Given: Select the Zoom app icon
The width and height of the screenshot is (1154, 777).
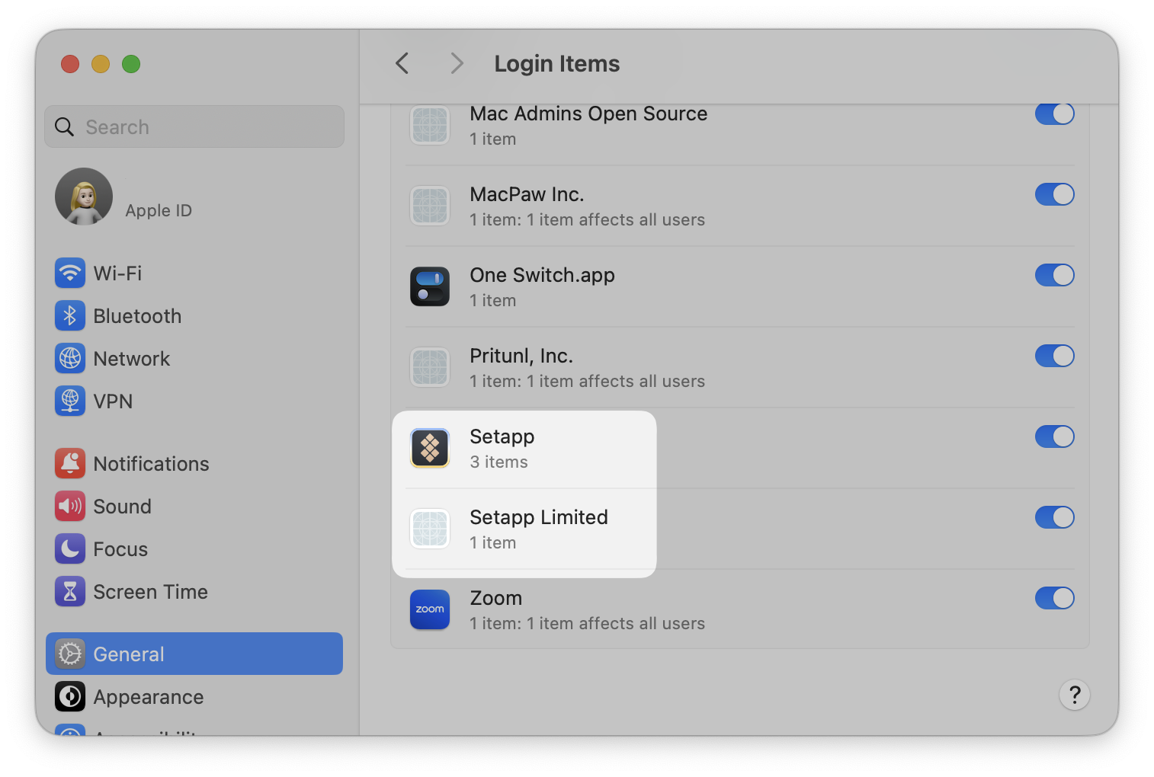Looking at the screenshot, I should pos(429,609).
